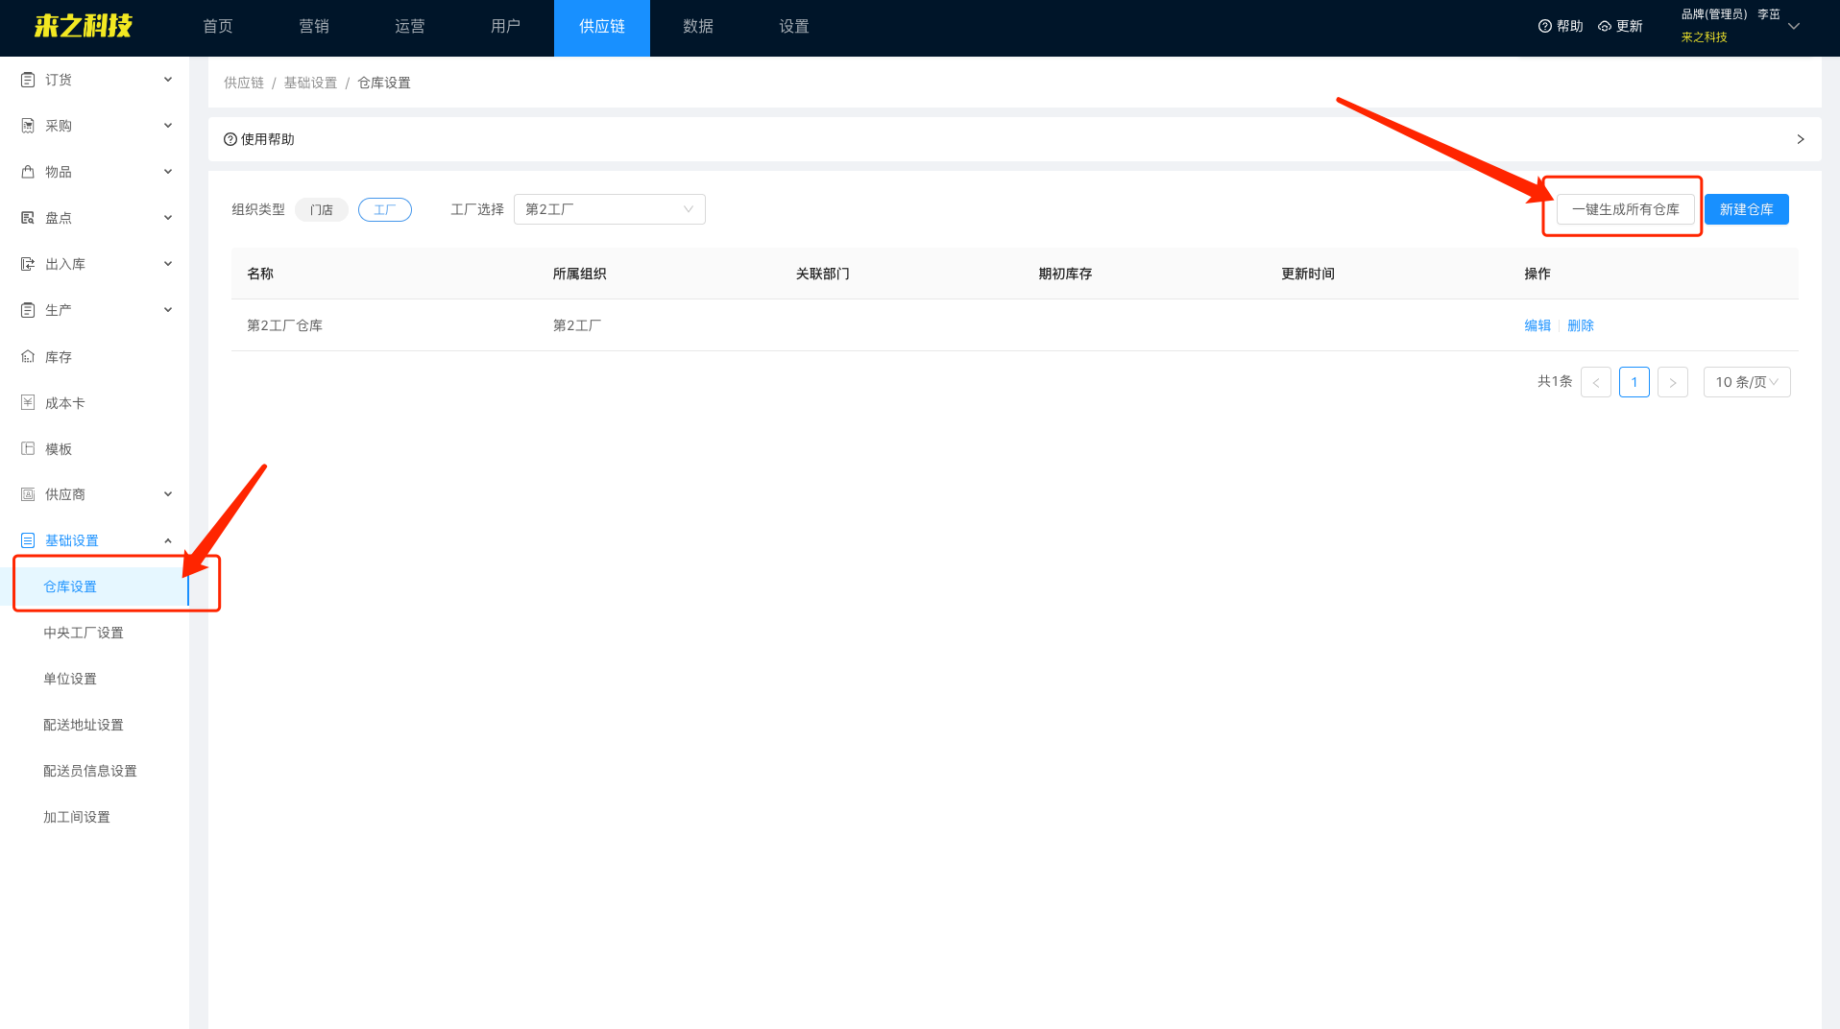
Task: Click 供应链 in the breadcrumb
Action: click(244, 83)
